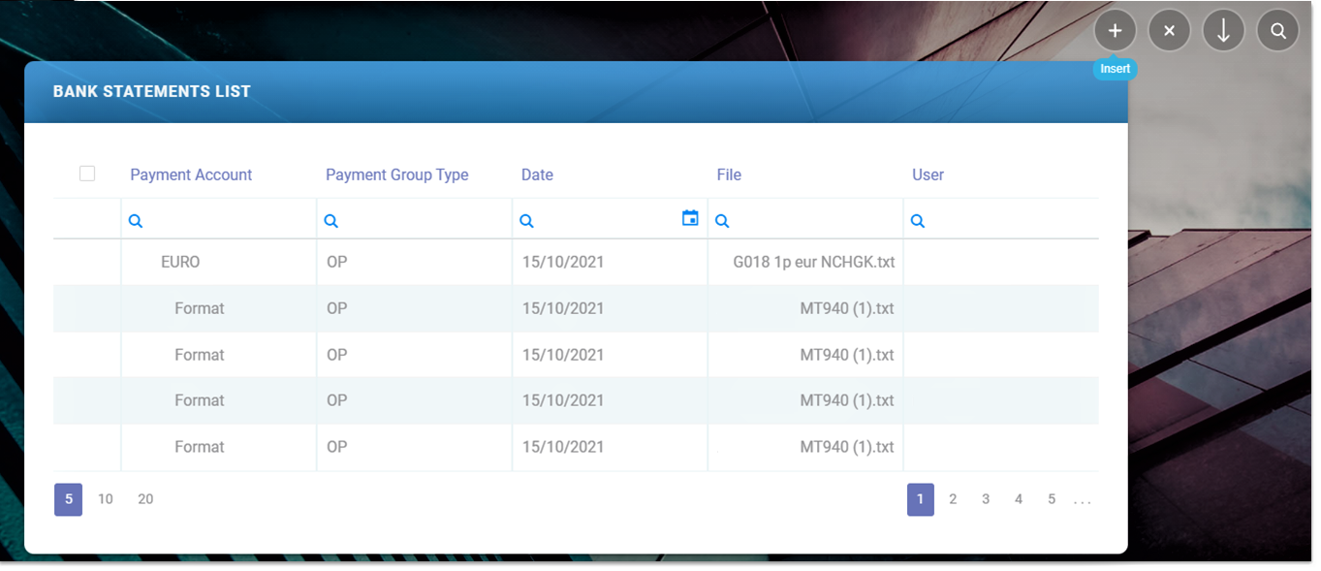Select page size 5

click(x=68, y=499)
